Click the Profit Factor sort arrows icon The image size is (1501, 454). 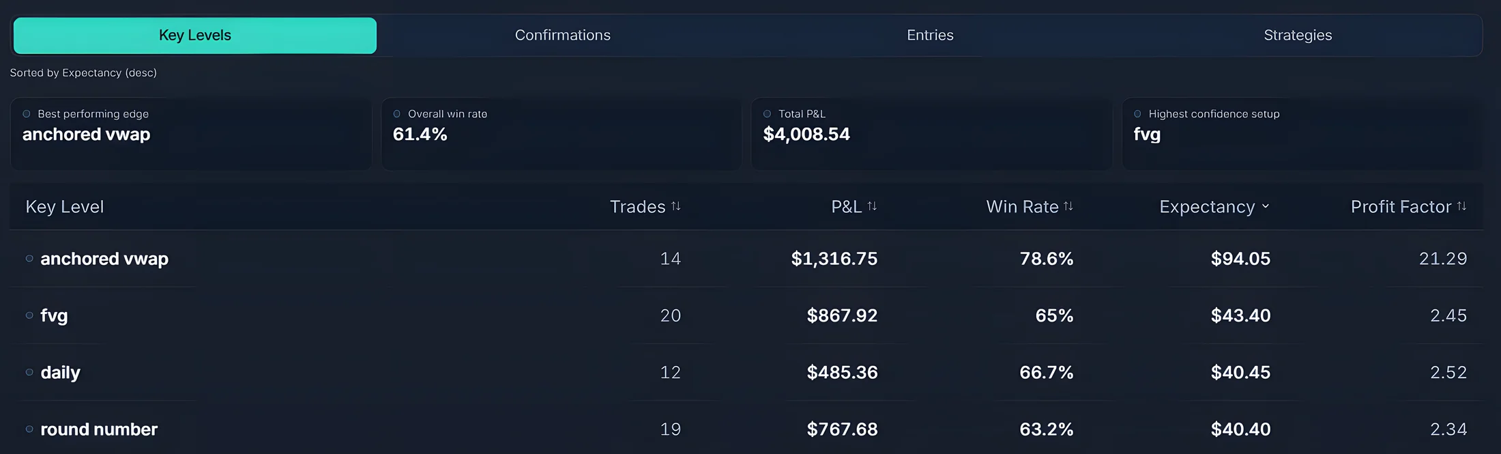[x=1461, y=206]
